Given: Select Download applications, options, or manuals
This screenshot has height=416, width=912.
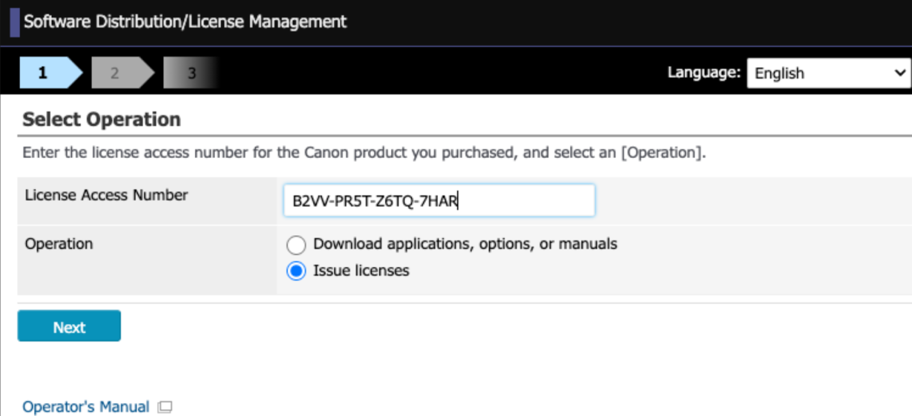Looking at the screenshot, I should click(296, 245).
